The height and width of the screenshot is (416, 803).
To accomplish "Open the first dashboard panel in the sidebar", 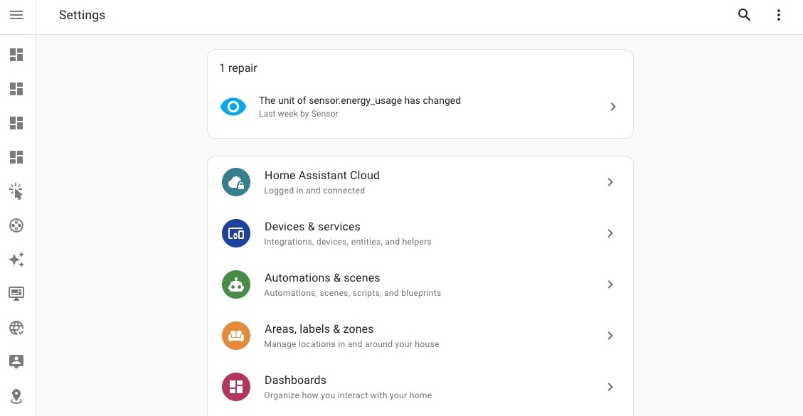I will pyautogui.click(x=16, y=55).
